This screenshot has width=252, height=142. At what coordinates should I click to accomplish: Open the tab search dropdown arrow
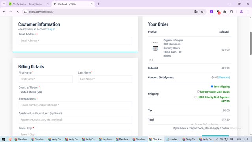tap(4, 4)
